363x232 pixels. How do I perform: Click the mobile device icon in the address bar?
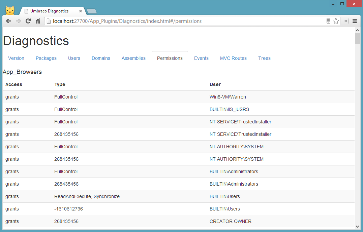click(x=328, y=21)
